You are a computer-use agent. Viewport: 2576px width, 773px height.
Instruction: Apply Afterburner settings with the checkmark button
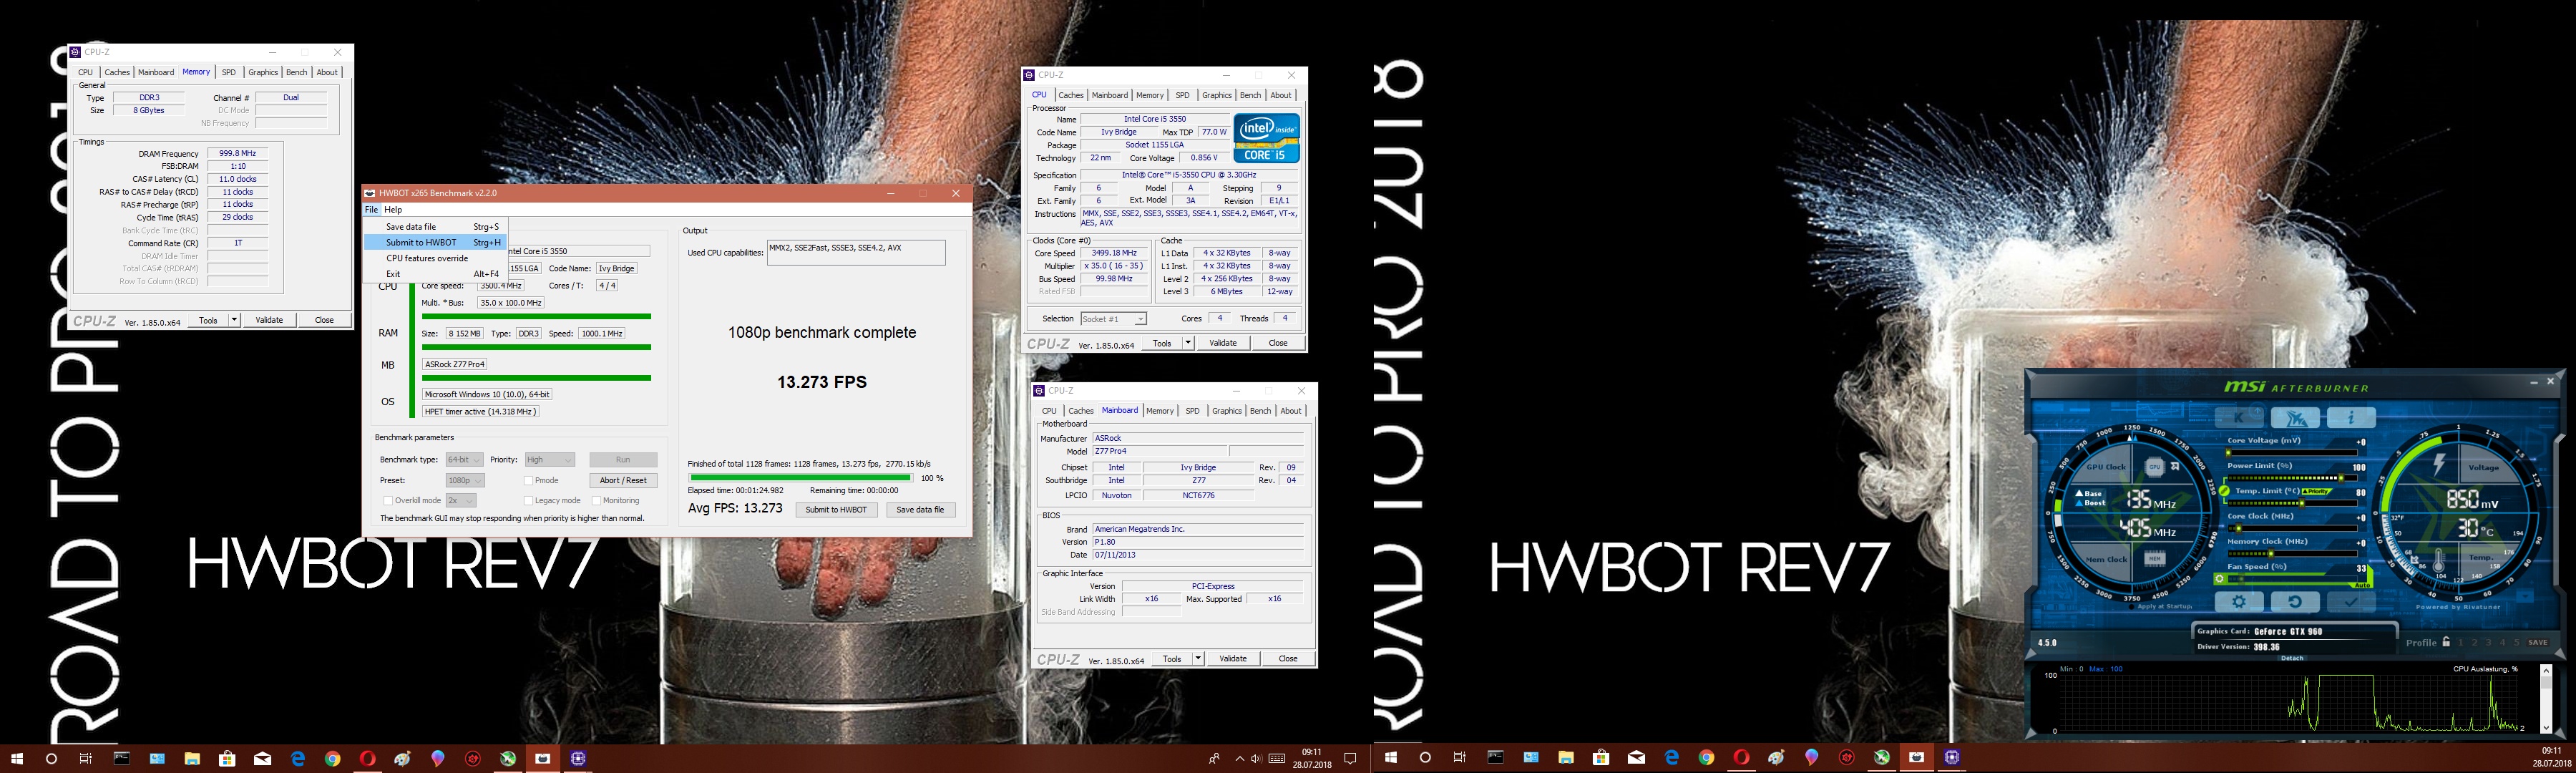pyautogui.click(x=2352, y=602)
